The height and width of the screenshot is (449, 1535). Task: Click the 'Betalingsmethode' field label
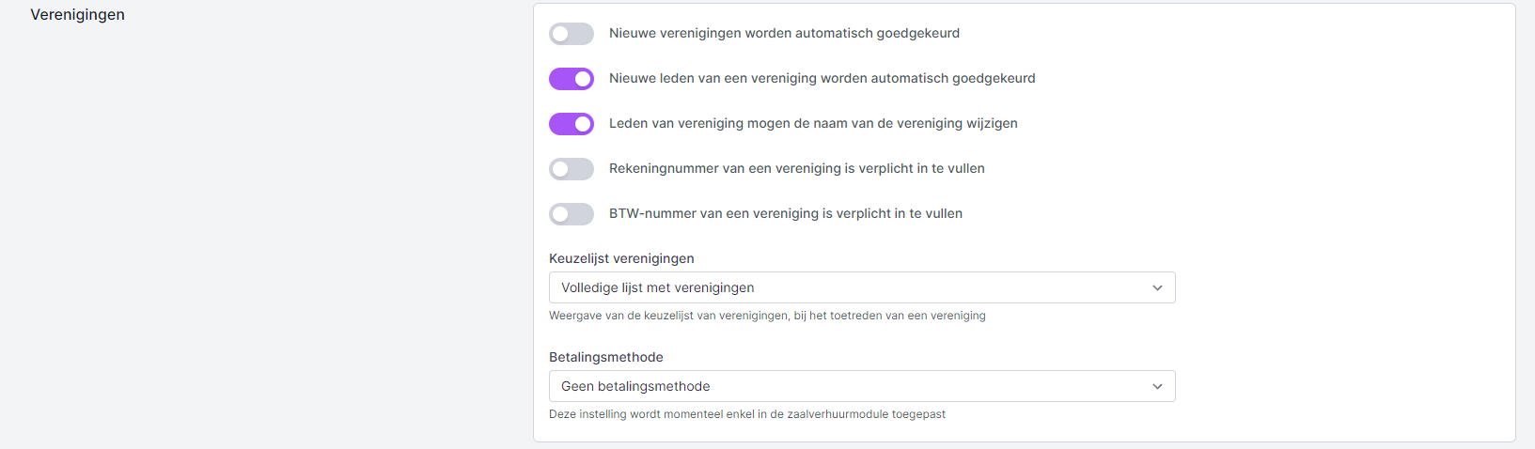click(605, 357)
